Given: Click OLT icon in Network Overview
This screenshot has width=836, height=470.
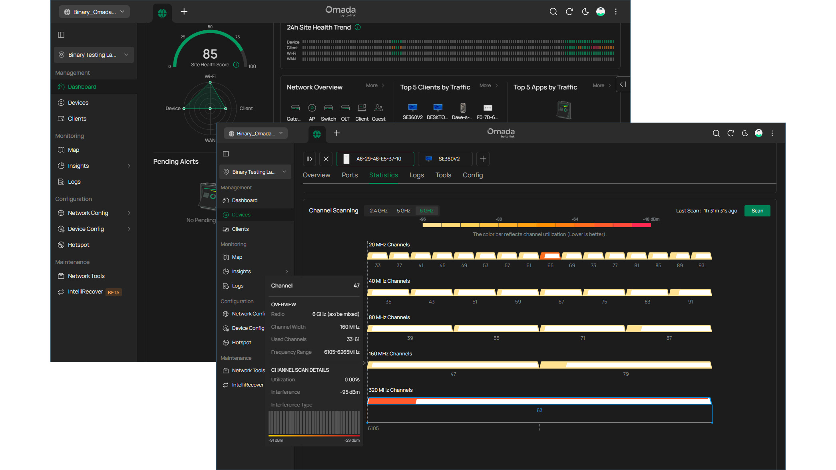Looking at the screenshot, I should [345, 108].
